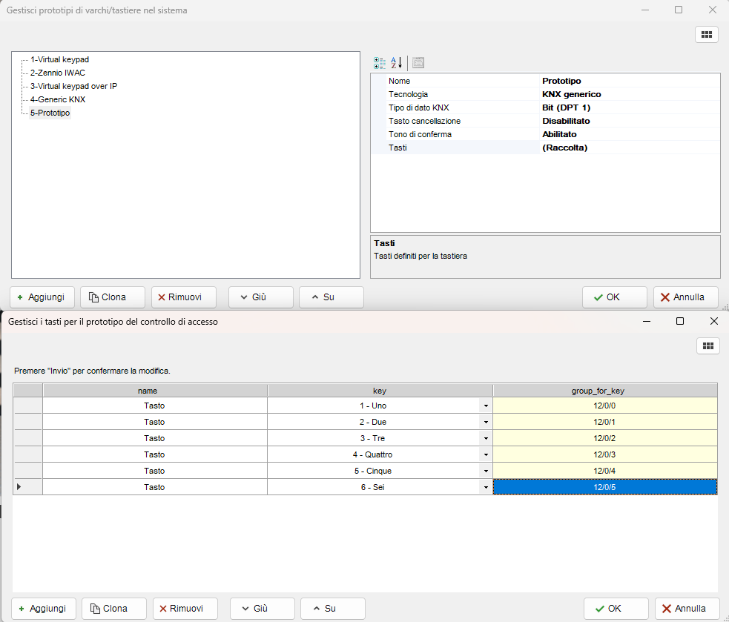The image size is (729, 622).
Task: Click the alphabetical sort icon in property grid
Action: [397, 63]
